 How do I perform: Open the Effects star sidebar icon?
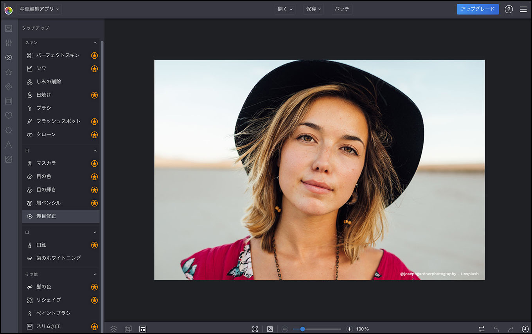[x=9, y=72]
